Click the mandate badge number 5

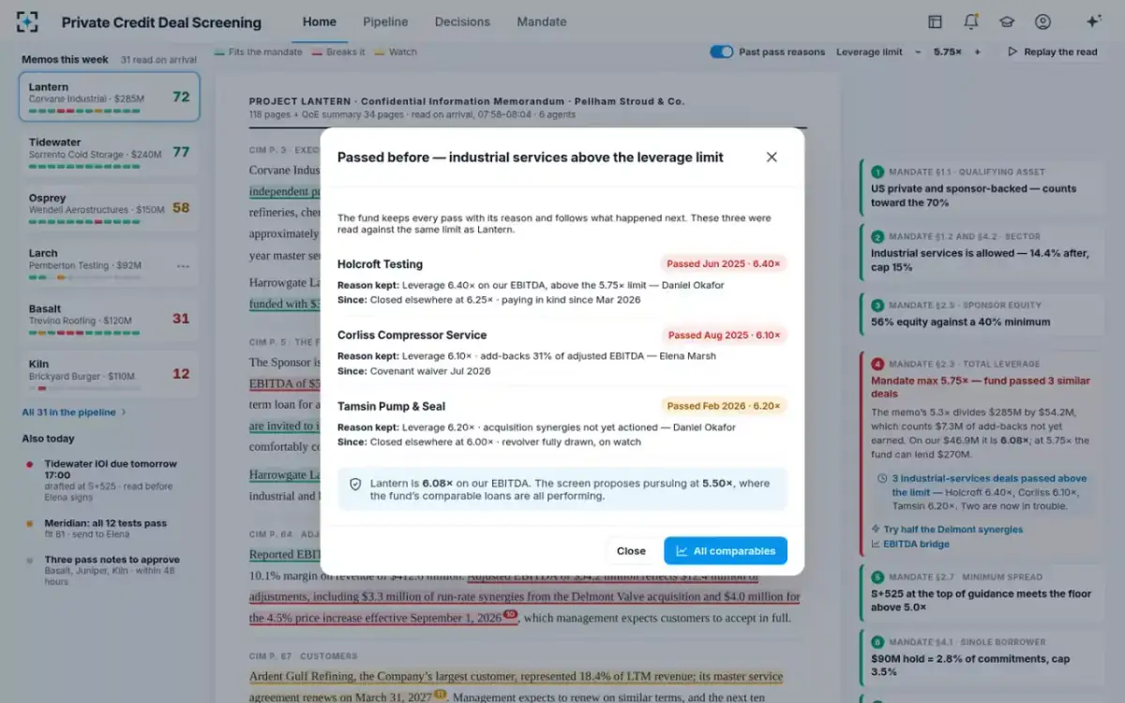tap(877, 577)
